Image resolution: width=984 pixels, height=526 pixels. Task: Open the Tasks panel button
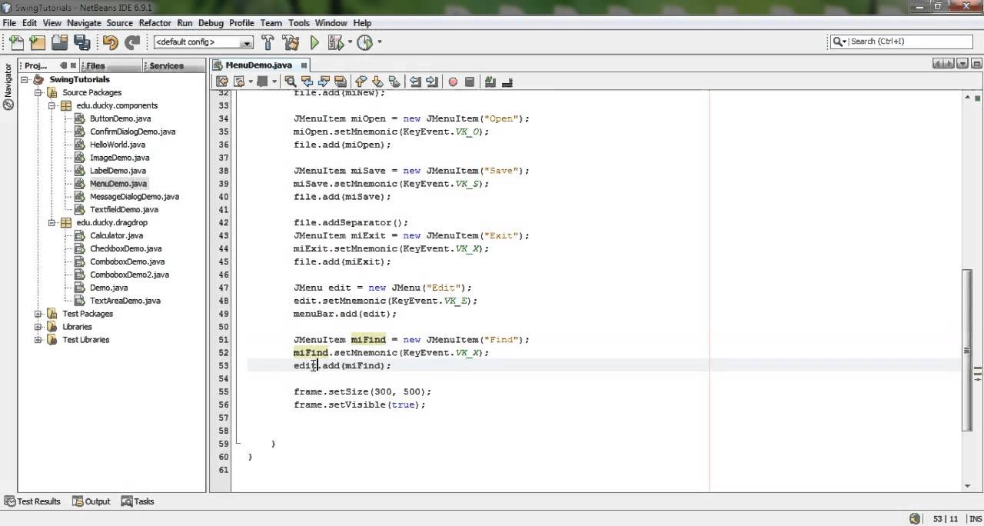tap(138, 501)
